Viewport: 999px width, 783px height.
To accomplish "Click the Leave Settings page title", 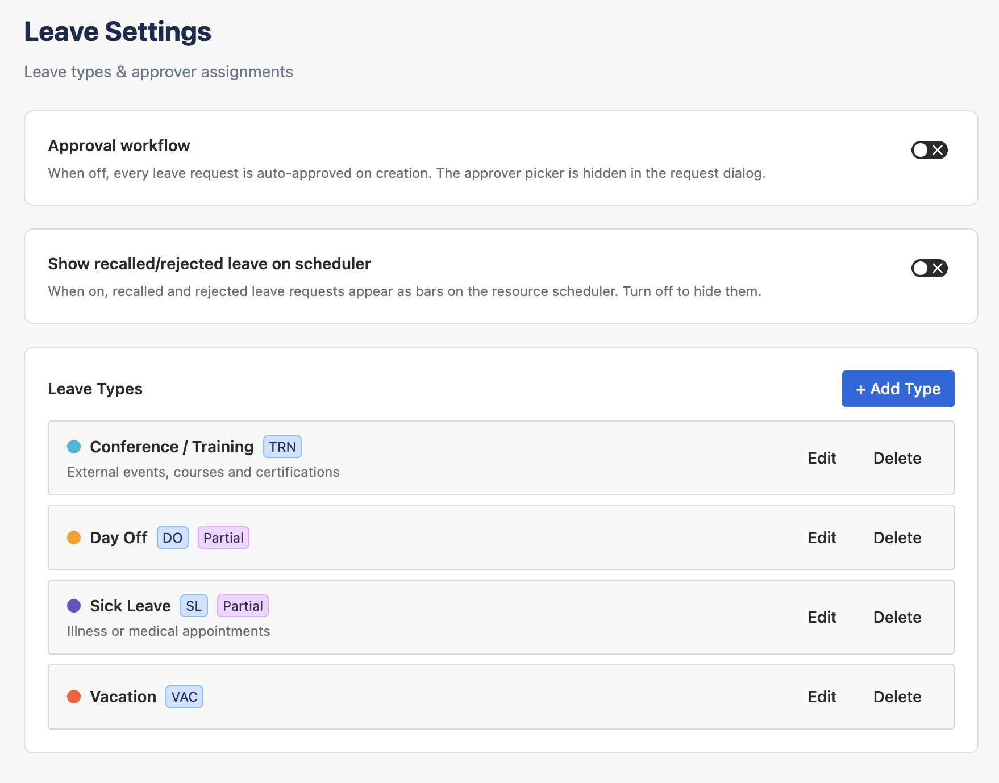I will [x=118, y=31].
